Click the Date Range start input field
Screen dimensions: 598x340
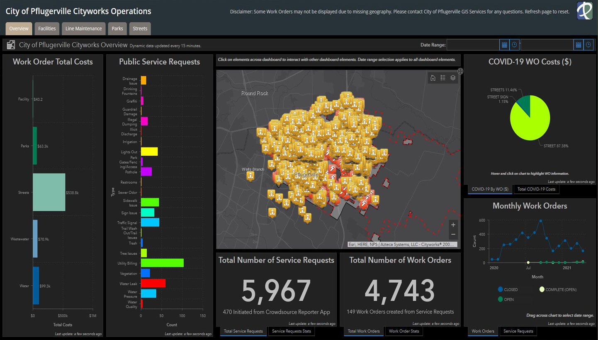[473, 45]
